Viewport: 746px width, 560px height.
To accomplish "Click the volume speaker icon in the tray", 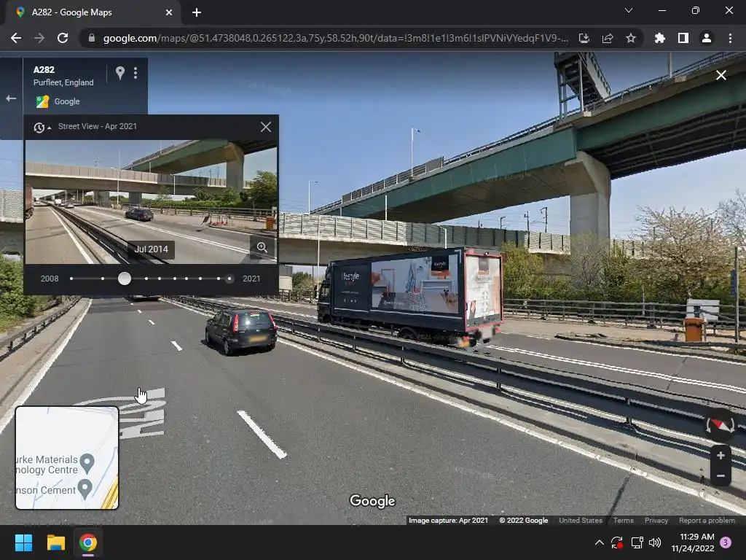I will (x=655, y=542).
